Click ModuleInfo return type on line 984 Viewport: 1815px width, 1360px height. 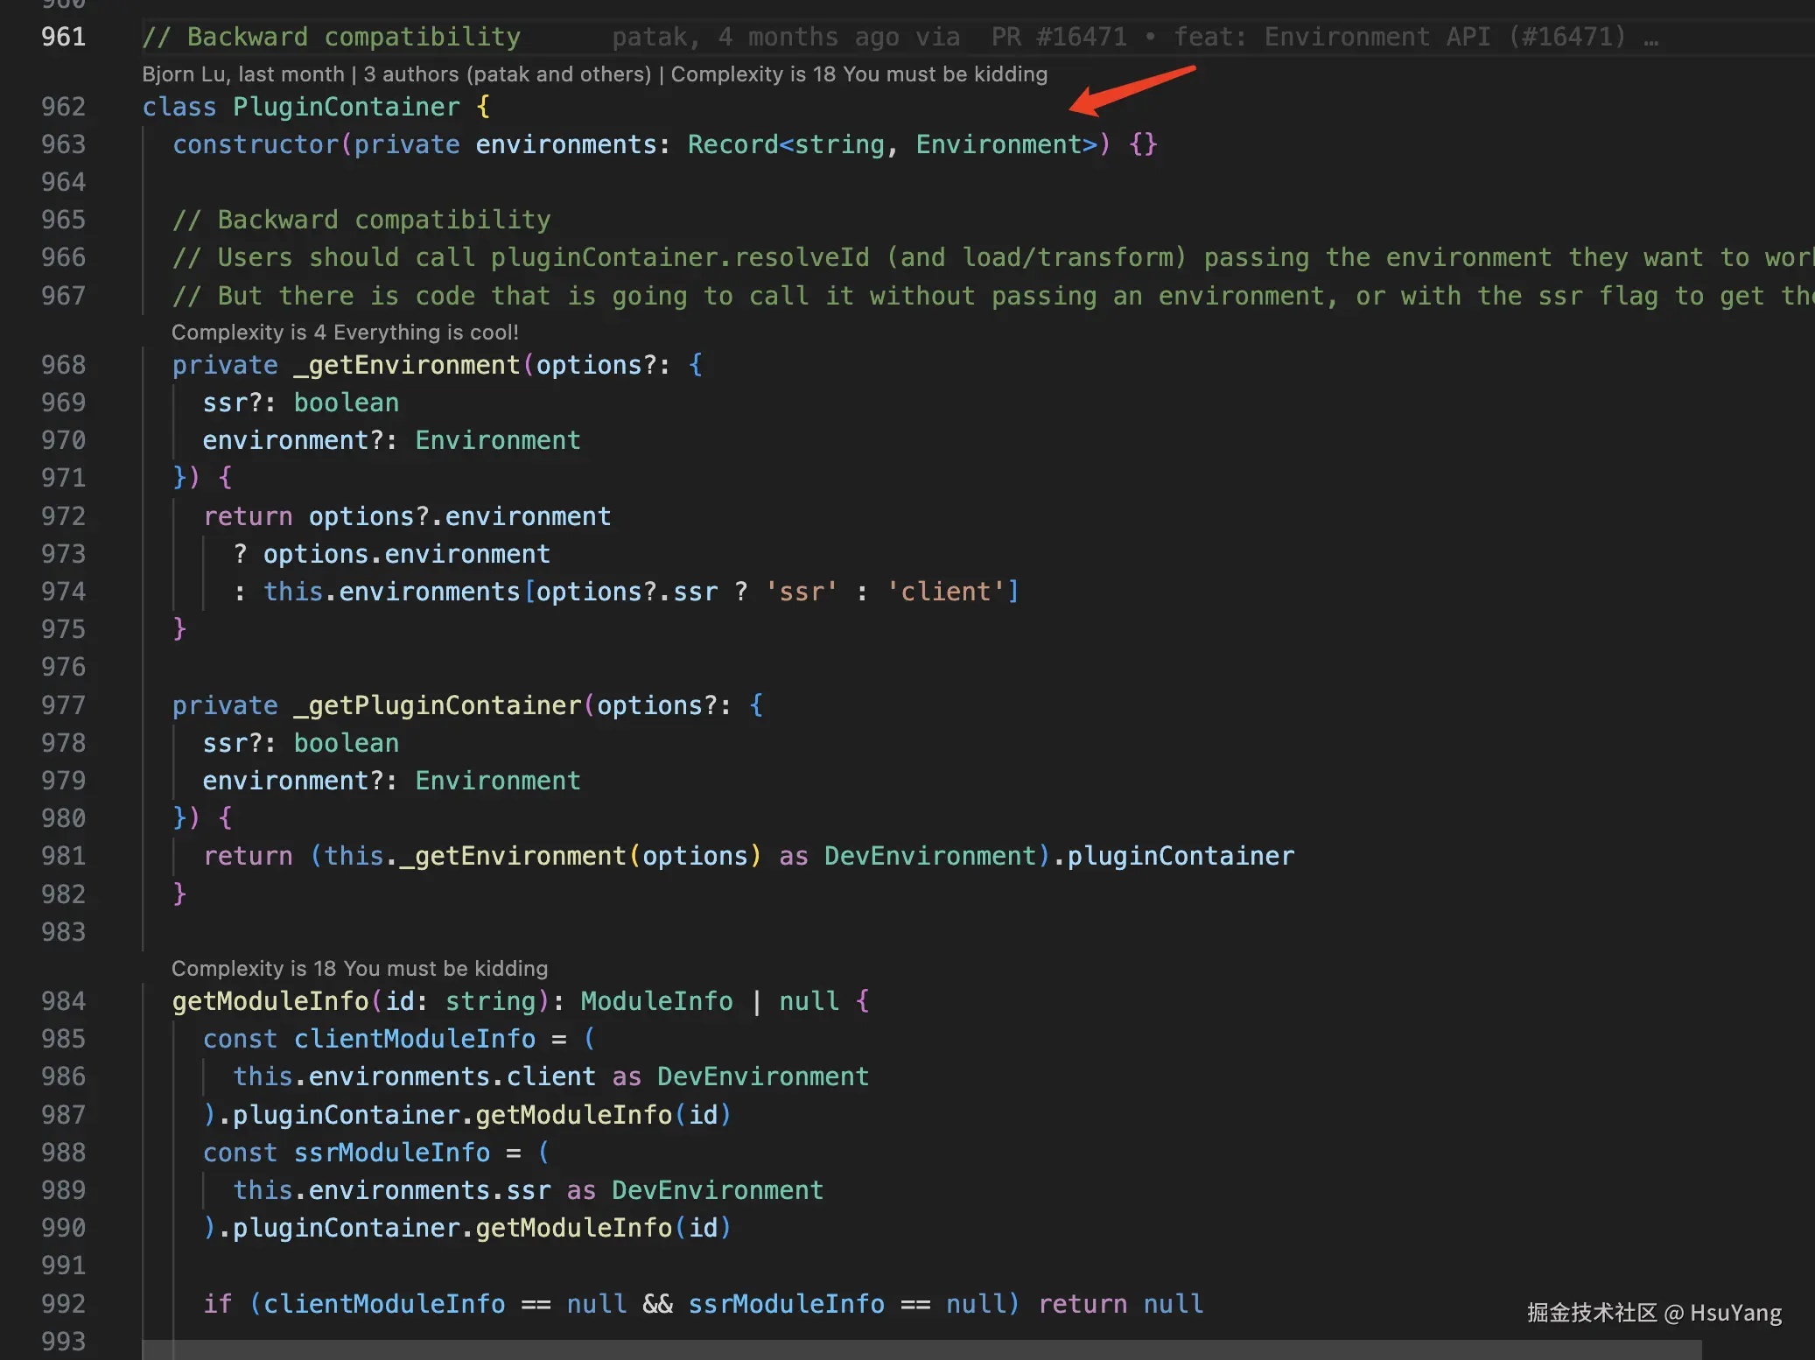656,1001
